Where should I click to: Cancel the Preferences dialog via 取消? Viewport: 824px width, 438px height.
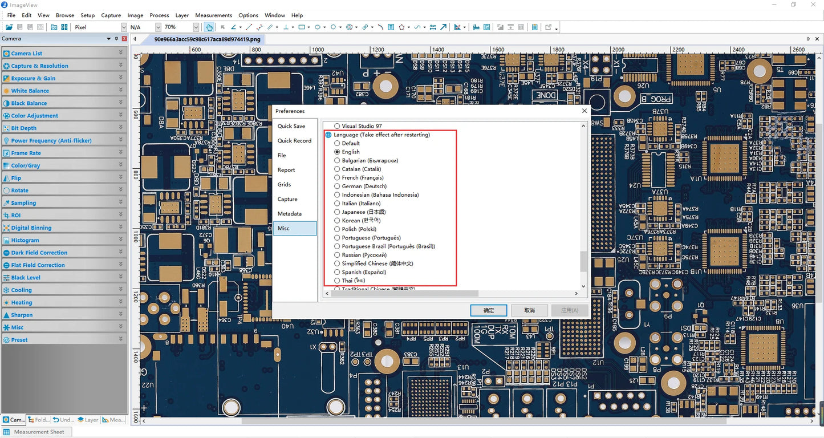point(529,310)
